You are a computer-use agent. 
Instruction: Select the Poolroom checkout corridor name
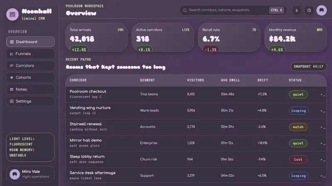pyautogui.click(x=88, y=91)
